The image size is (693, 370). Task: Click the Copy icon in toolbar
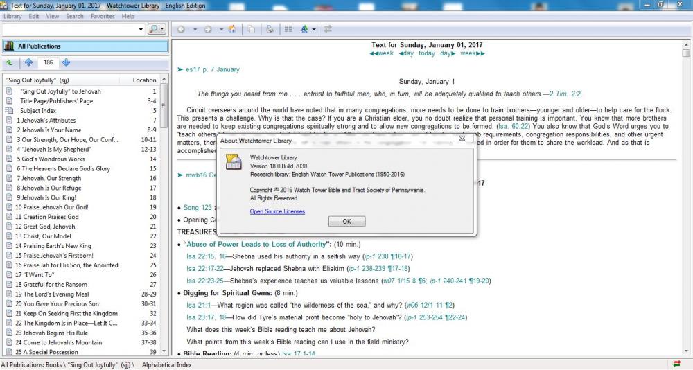click(251, 29)
